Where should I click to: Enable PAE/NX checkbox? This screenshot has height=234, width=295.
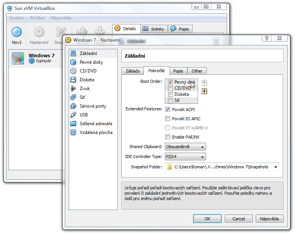pyautogui.click(x=168, y=137)
